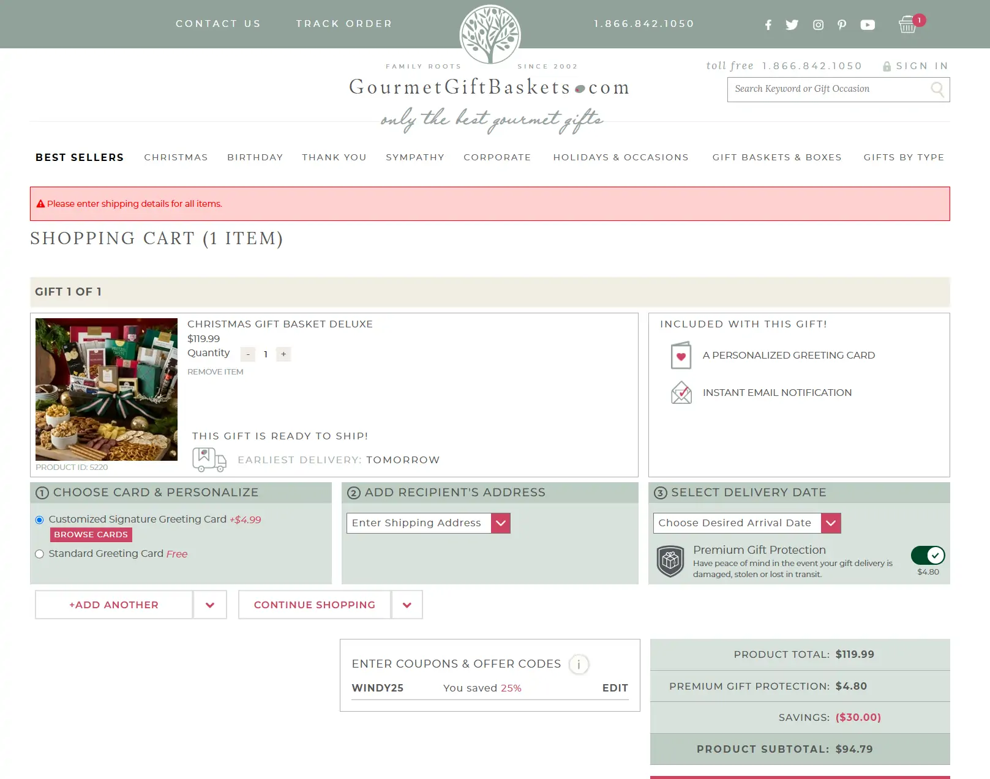Viewport: 990px width, 779px height.
Task: Click the header phone number 1.866.842.1050
Action: pos(644,24)
